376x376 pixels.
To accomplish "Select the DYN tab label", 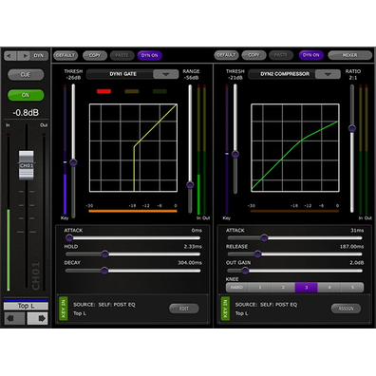I will coord(39,56).
